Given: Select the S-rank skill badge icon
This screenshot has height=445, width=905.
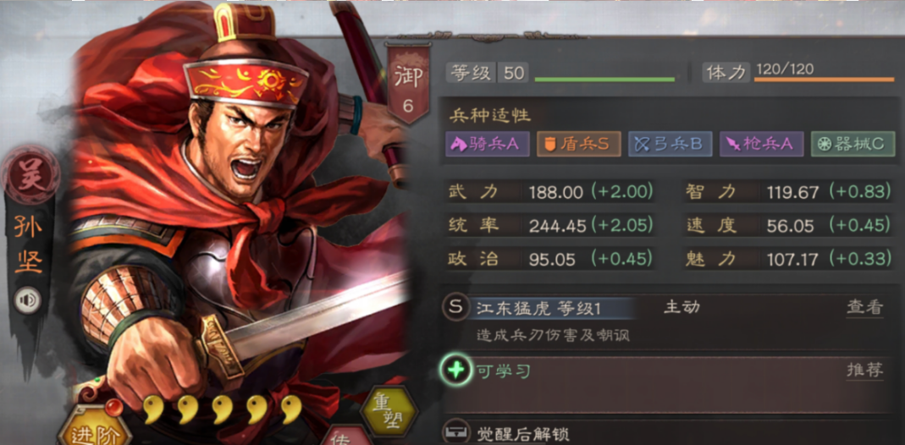Looking at the screenshot, I should pos(455,308).
